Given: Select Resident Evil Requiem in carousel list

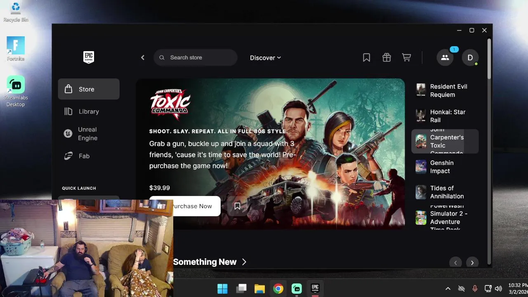Looking at the screenshot, I should 445,90.
